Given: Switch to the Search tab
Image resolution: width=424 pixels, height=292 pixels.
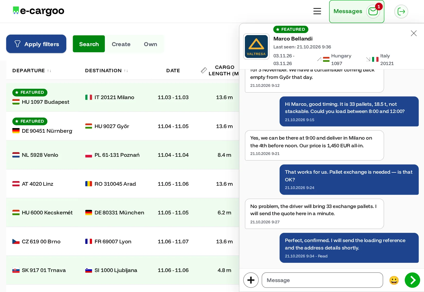Looking at the screenshot, I should 89,44.
